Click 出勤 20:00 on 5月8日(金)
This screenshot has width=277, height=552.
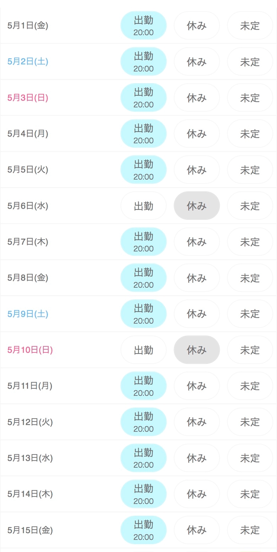[x=143, y=278]
